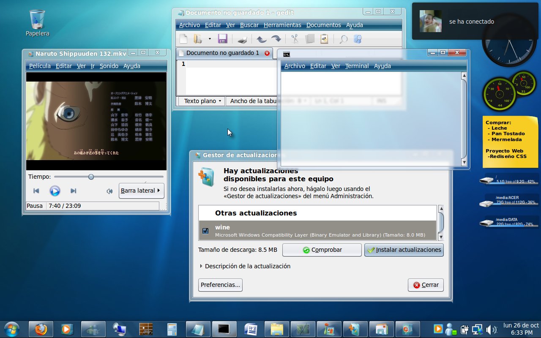Skip to next track in video player

point(73,191)
